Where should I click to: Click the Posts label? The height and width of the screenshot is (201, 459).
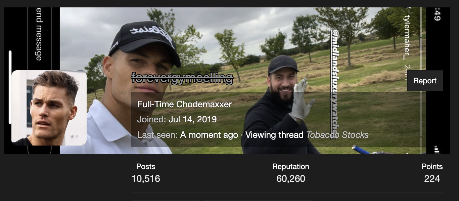click(x=146, y=166)
